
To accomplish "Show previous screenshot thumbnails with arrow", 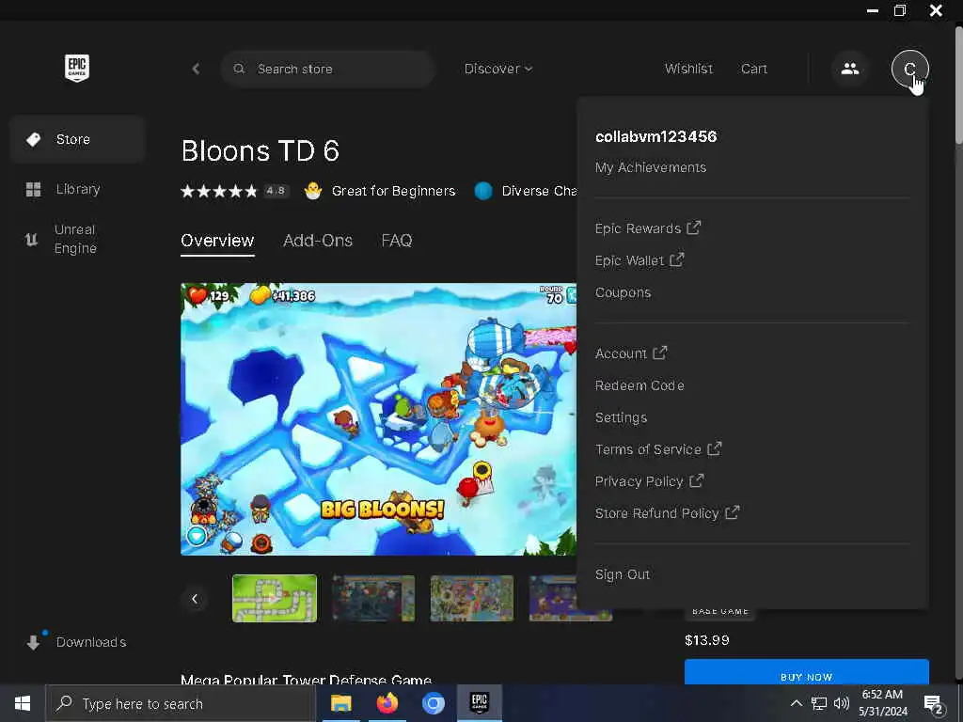I will point(195,599).
